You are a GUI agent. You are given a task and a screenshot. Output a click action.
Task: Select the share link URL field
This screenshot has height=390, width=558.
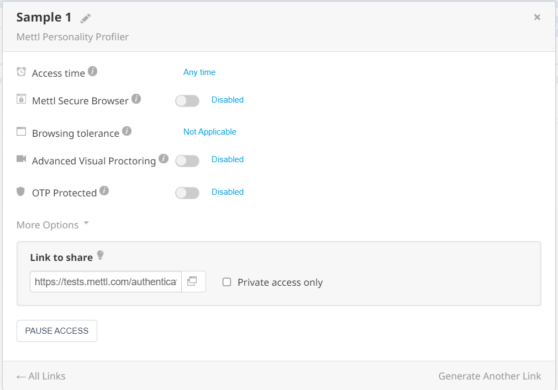[106, 282]
